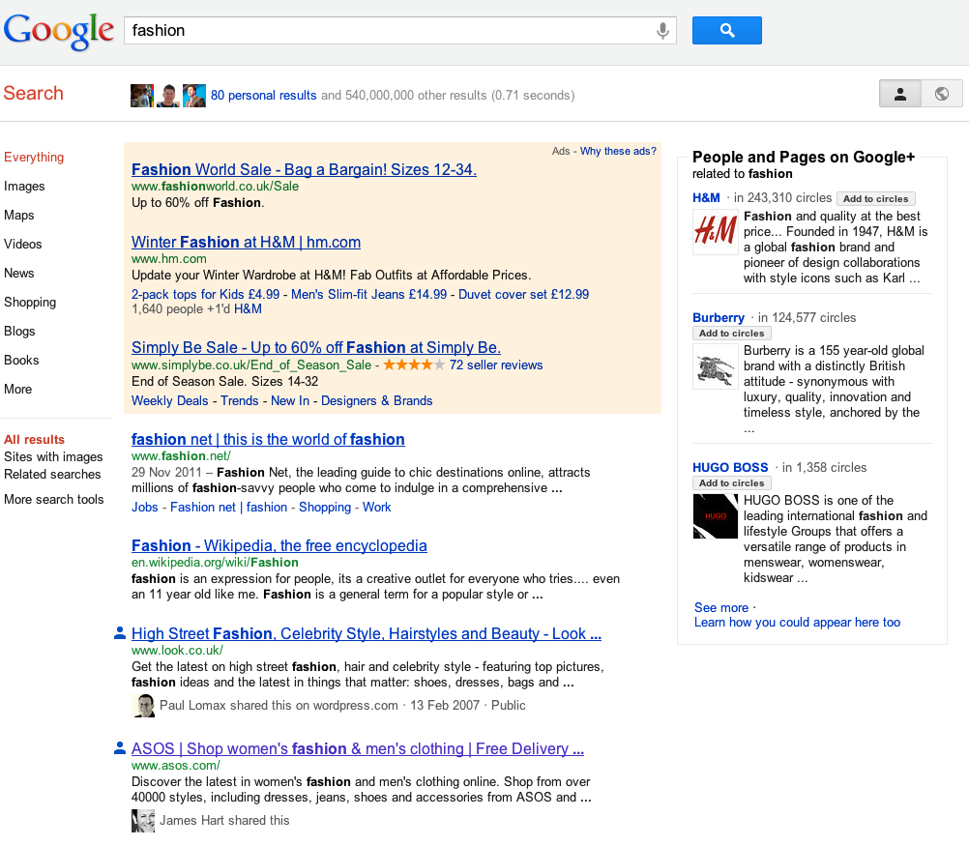Select Blogs search category
This screenshot has height=846, width=969.
19,332
